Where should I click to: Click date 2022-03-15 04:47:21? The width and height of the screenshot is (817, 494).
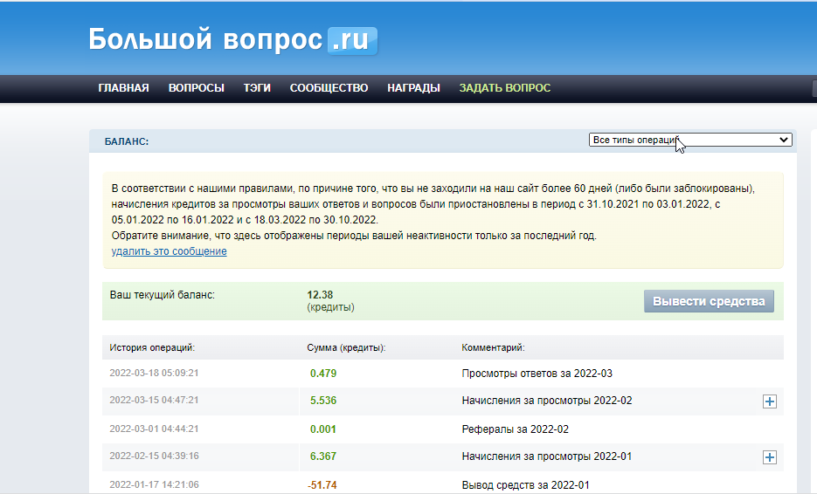pos(154,400)
